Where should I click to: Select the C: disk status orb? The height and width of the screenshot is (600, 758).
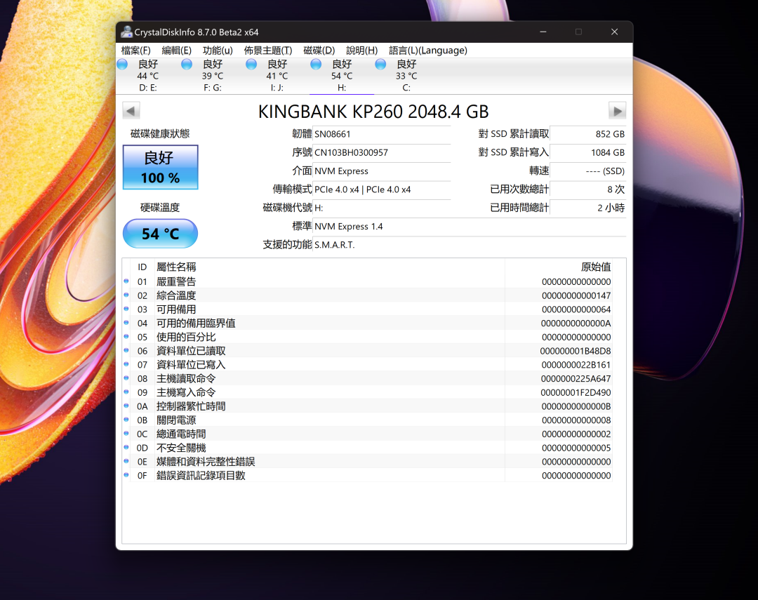(x=381, y=64)
